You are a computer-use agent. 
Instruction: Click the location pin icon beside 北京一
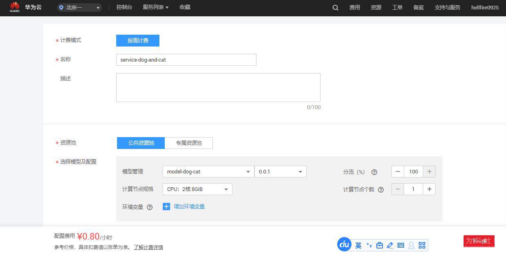point(62,7)
